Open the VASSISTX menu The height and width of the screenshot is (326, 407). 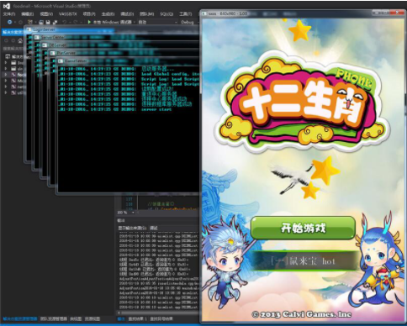67,14
